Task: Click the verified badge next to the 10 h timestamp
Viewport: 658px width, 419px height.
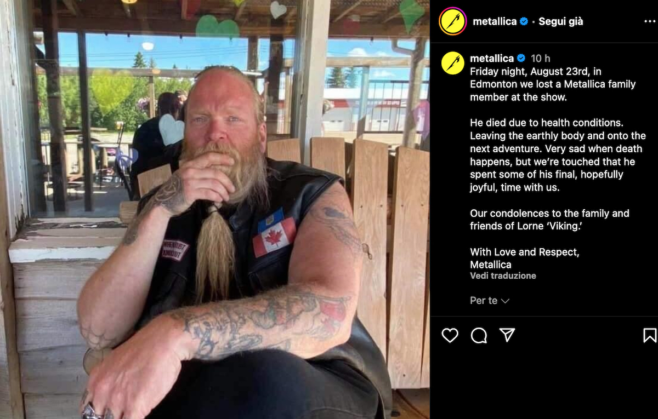Action: [x=521, y=58]
